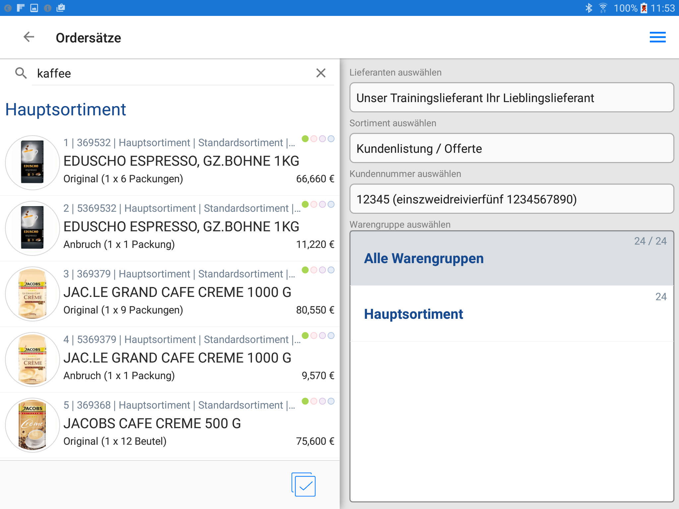Expand the Sortiment Kundenlistung / Offerte selector
This screenshot has height=509, width=679.
point(511,148)
